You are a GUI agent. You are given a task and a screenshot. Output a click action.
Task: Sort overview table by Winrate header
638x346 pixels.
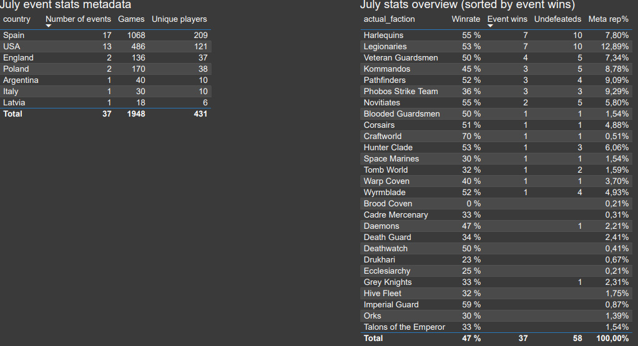pos(466,19)
